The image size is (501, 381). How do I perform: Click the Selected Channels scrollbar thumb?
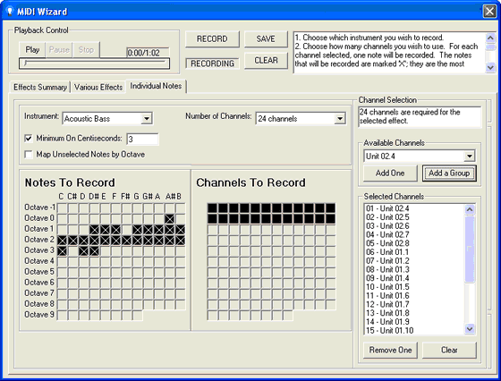[x=470, y=249]
